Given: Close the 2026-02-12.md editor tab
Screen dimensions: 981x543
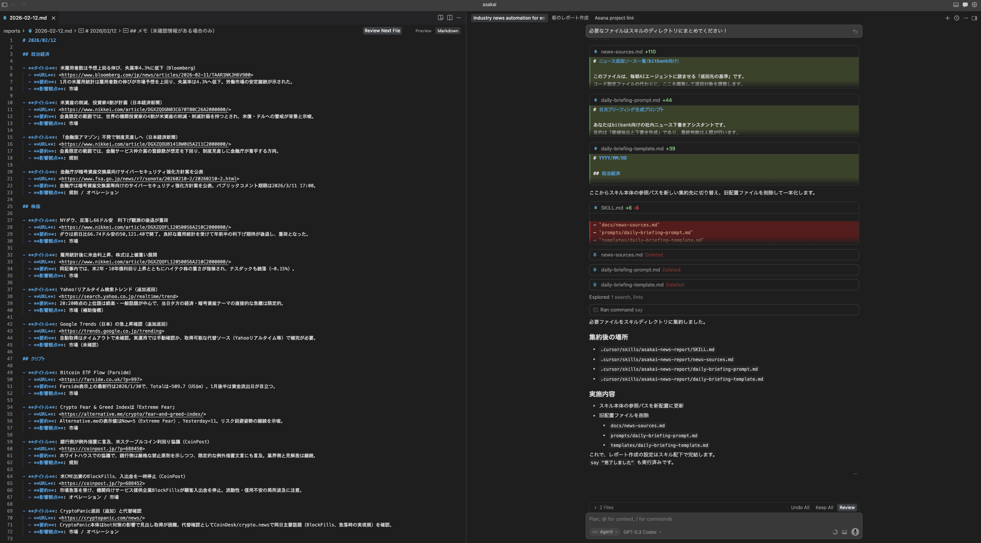Looking at the screenshot, I should click(53, 18).
